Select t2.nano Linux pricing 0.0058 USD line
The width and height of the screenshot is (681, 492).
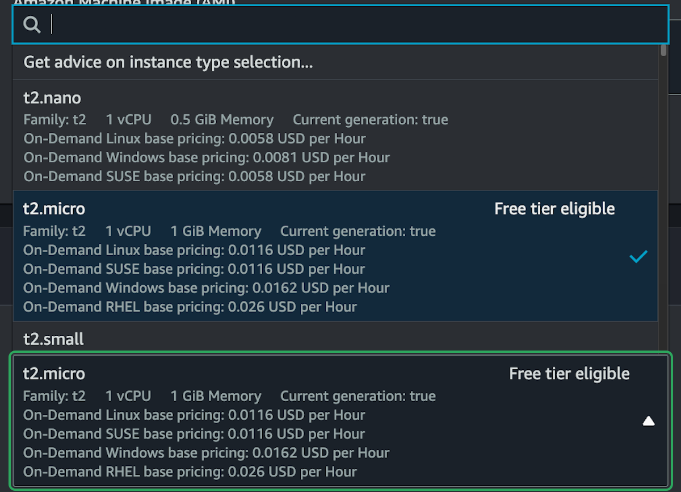pyautogui.click(x=195, y=139)
